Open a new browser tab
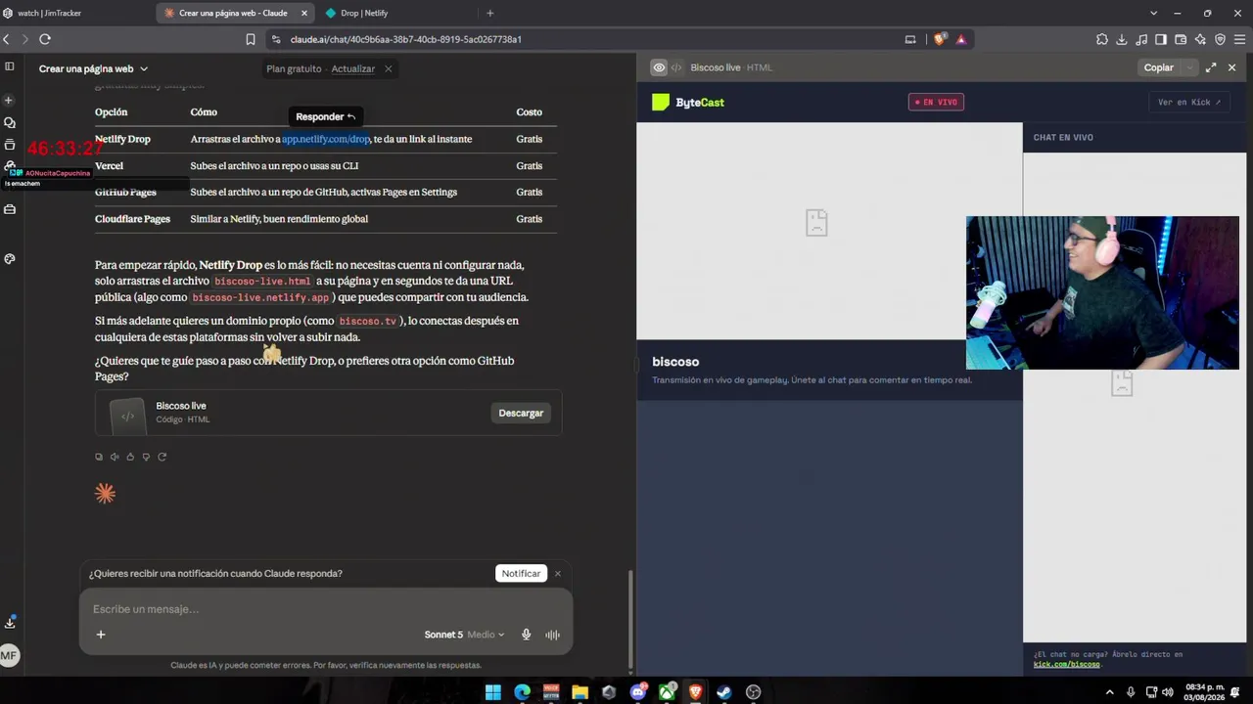The image size is (1253, 704). [x=490, y=13]
